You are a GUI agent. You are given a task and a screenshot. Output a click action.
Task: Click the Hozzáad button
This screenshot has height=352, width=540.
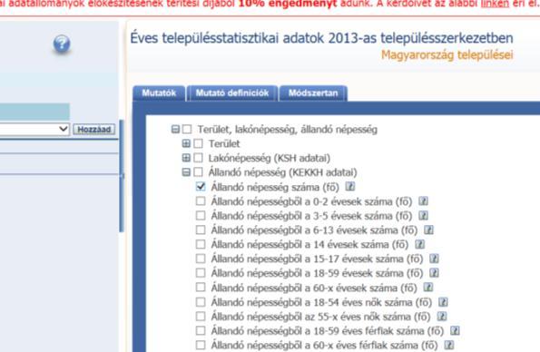[x=94, y=130]
